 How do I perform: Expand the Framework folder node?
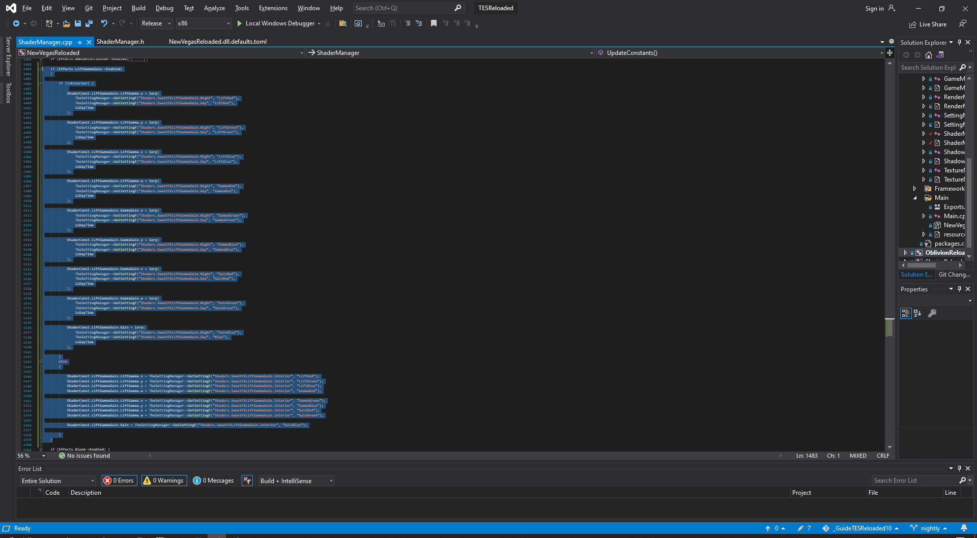point(914,189)
